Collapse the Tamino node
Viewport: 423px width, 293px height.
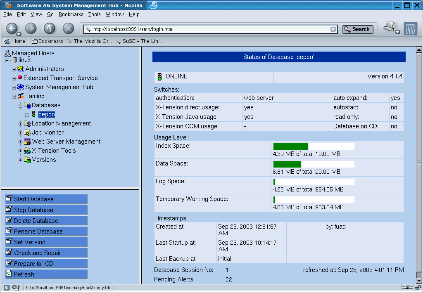[x=14, y=97]
